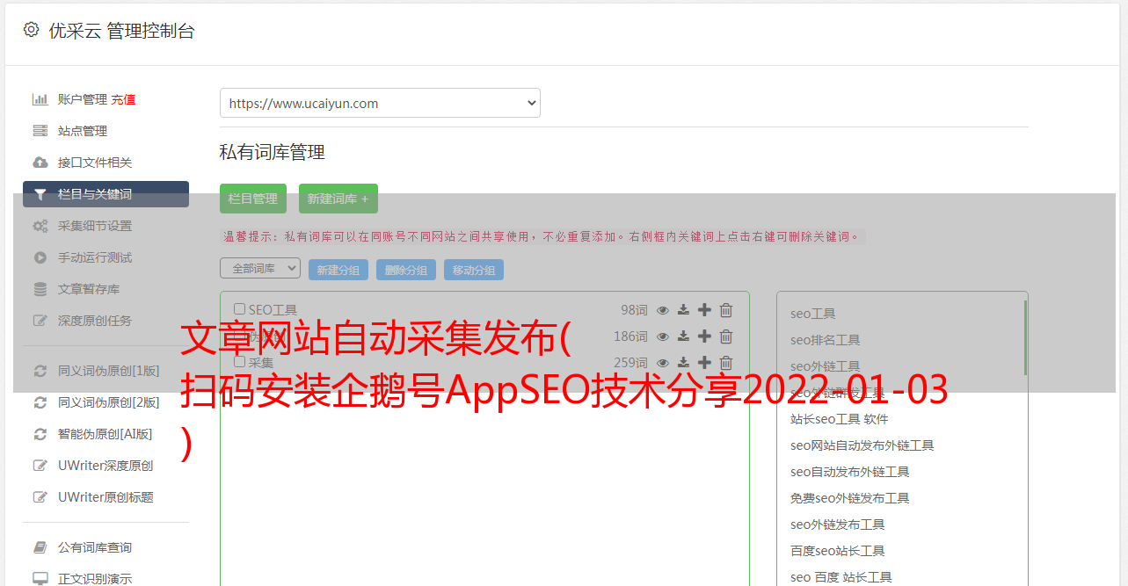Viewport: 1128px width, 586px height.
Task: Download the 186词 word library
Action: [x=683, y=336]
